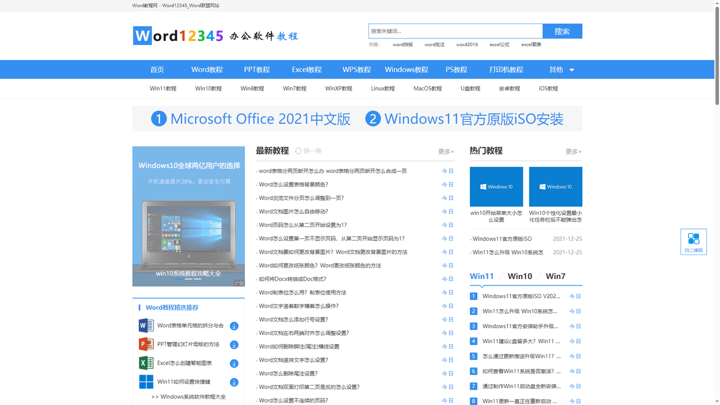Click 今日 marker beside Word怎么删除尾注设置
The height and width of the screenshot is (405, 720).
[x=448, y=373]
